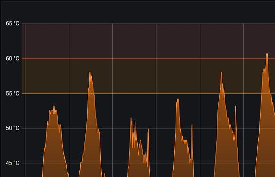Click the red shaded zone above 60 °C
The height and width of the screenshot is (177, 275).
148,41
